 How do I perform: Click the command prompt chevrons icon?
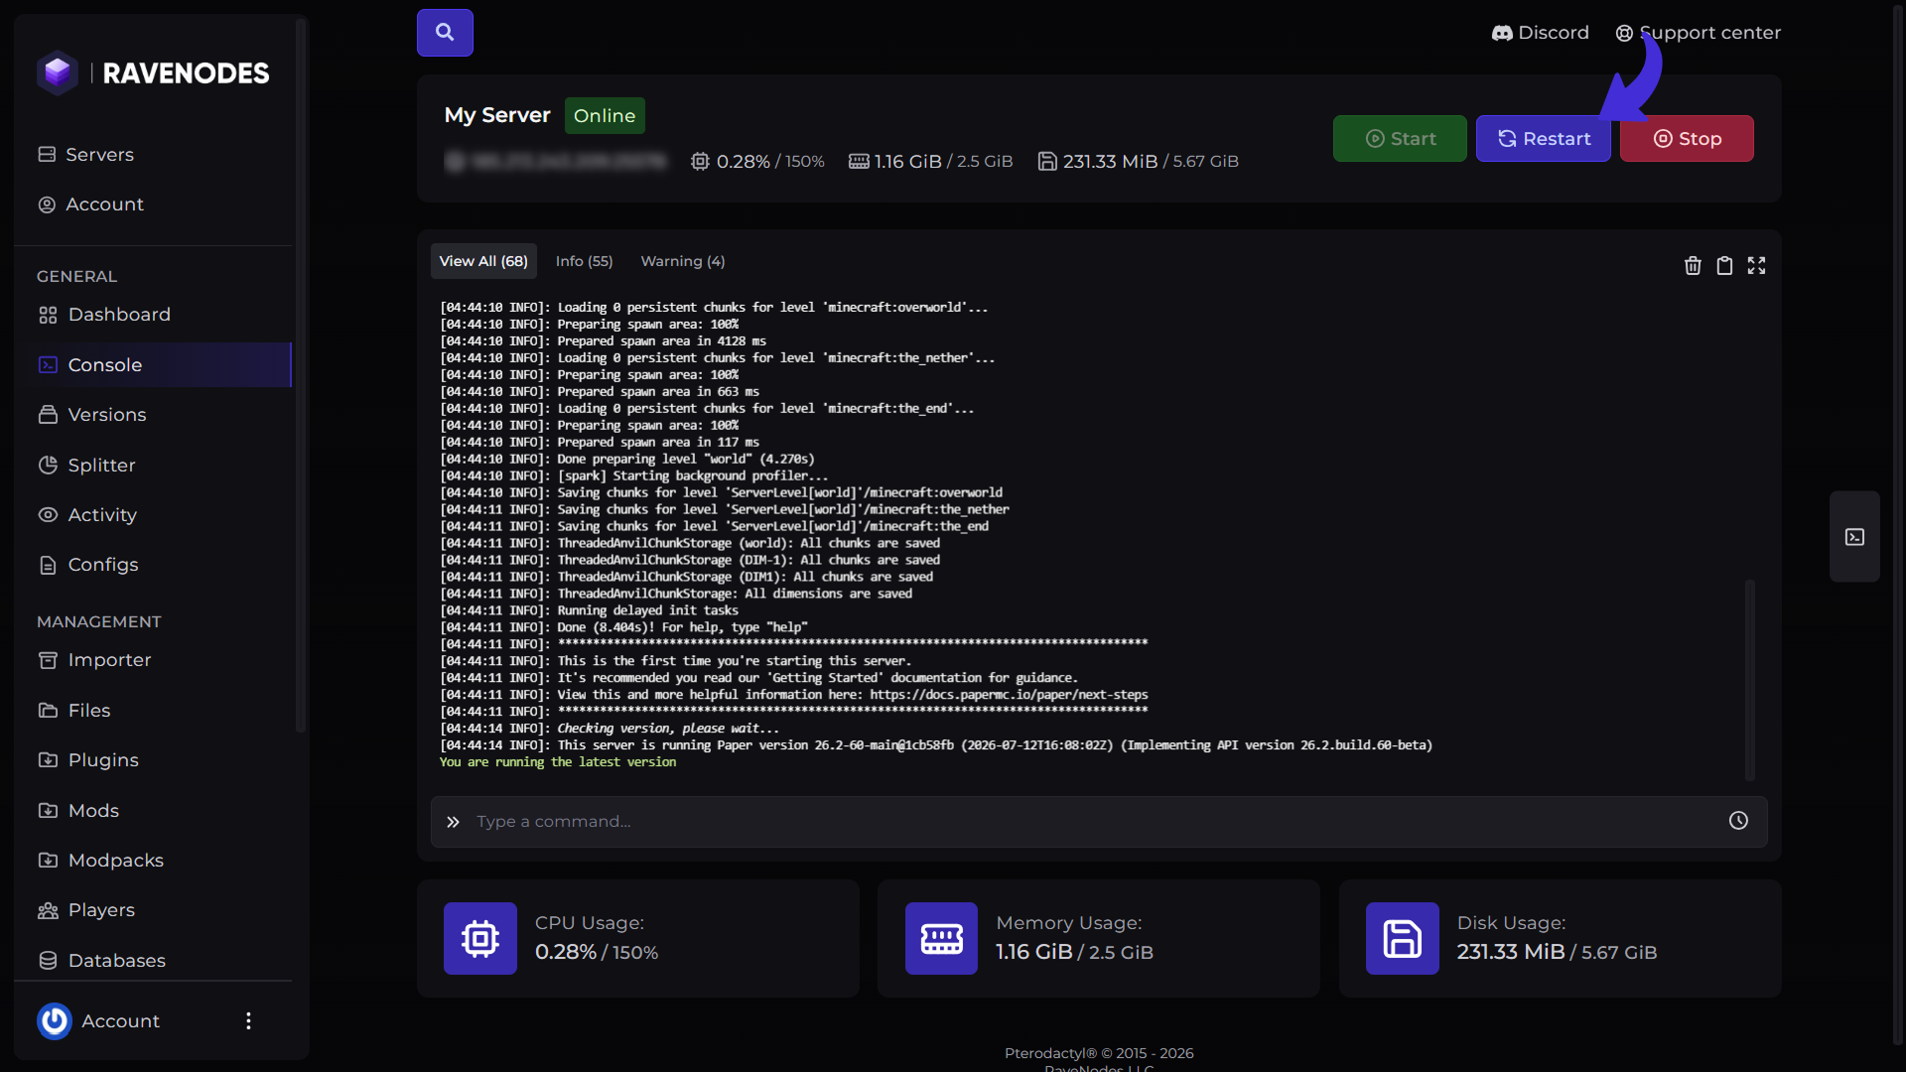(453, 822)
